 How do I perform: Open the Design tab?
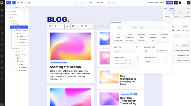(177, 17)
